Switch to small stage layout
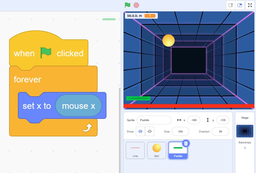This screenshot has width=256, height=173. tap(231, 5)
